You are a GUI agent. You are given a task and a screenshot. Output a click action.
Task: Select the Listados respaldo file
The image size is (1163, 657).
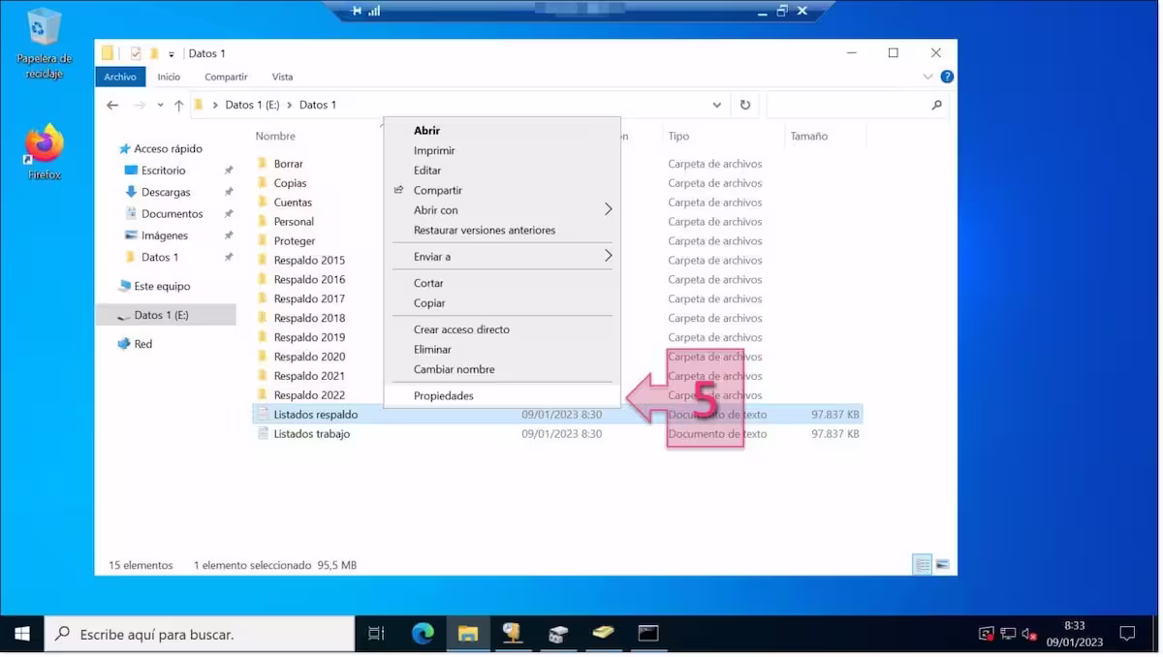(316, 415)
